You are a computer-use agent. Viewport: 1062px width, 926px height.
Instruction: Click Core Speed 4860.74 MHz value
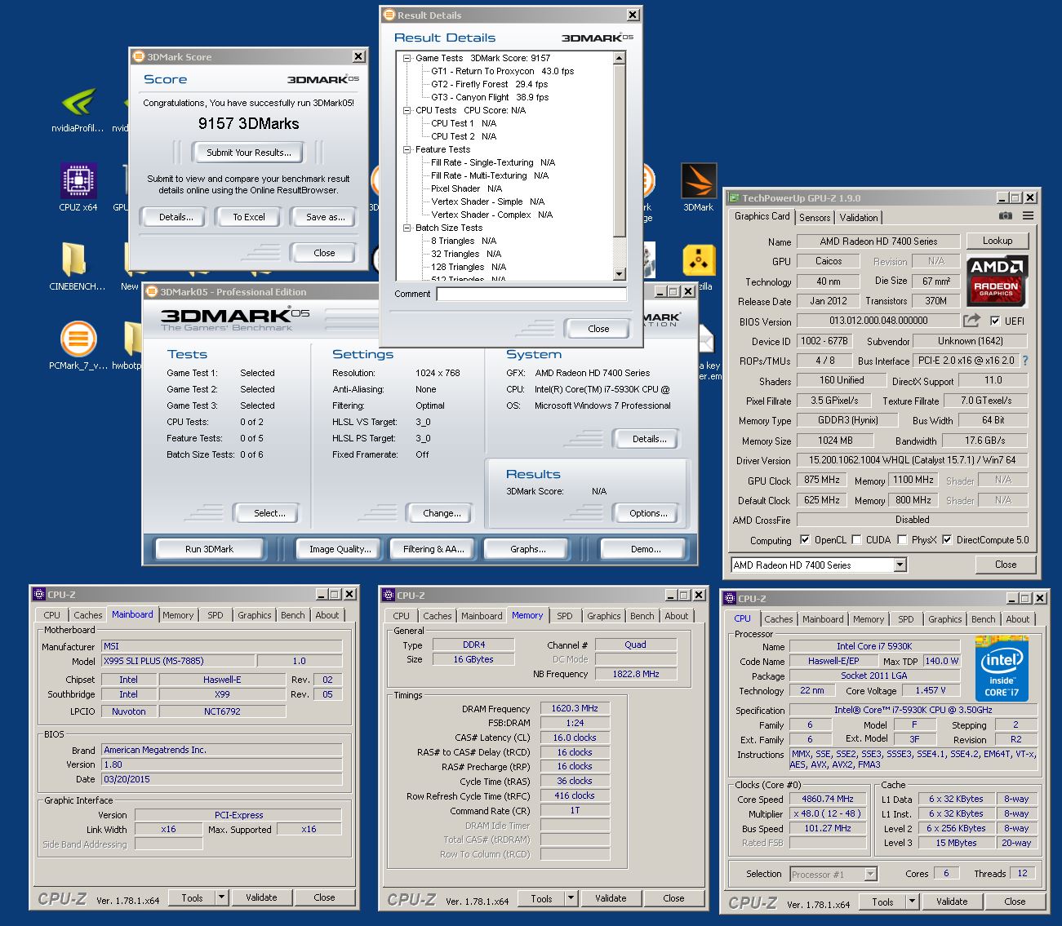pos(827,799)
